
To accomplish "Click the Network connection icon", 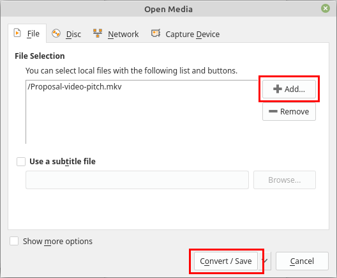I will (x=98, y=33).
